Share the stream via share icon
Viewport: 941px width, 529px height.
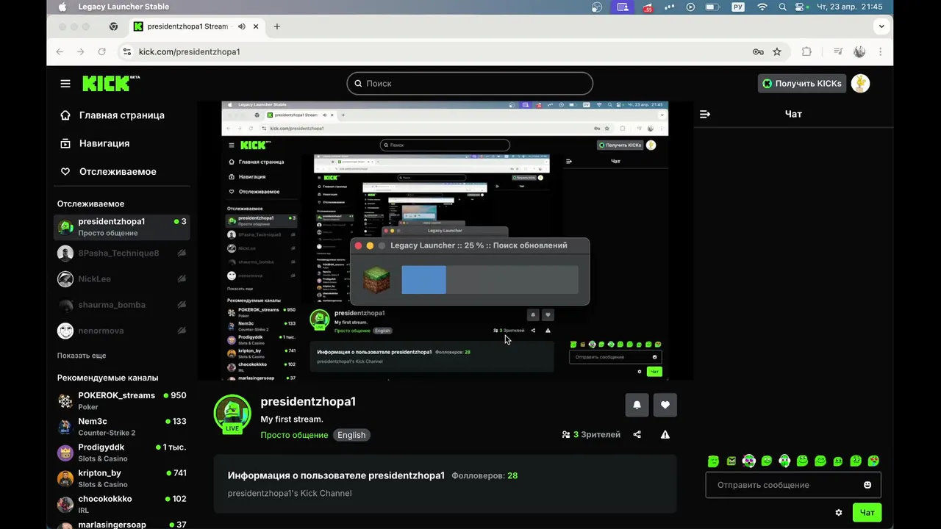[x=637, y=435]
